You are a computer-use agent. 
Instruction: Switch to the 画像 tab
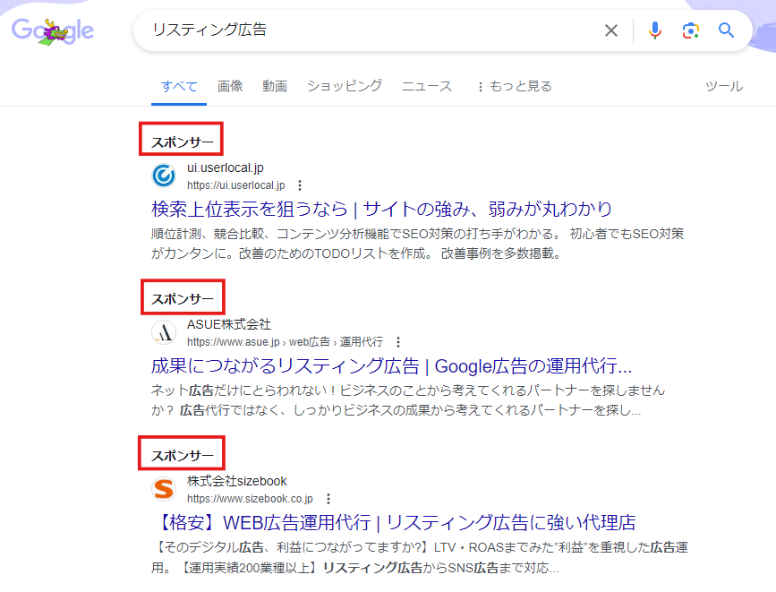[x=230, y=86]
